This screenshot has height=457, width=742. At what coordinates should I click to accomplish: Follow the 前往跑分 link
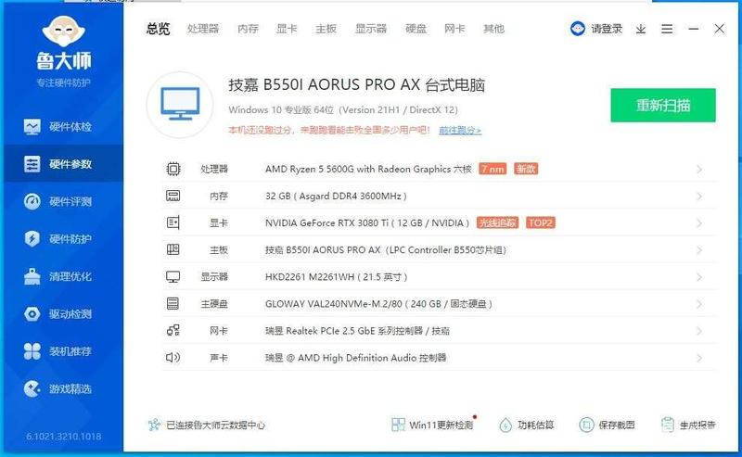coord(460,130)
